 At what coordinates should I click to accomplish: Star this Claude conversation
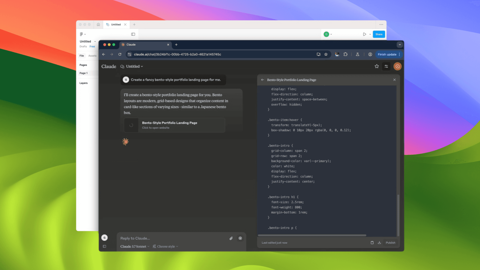pyautogui.click(x=377, y=66)
